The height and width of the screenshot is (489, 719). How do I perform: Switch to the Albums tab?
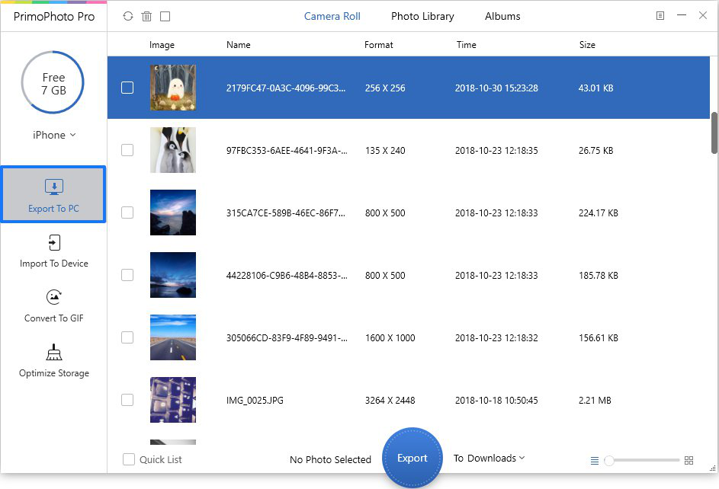[502, 16]
